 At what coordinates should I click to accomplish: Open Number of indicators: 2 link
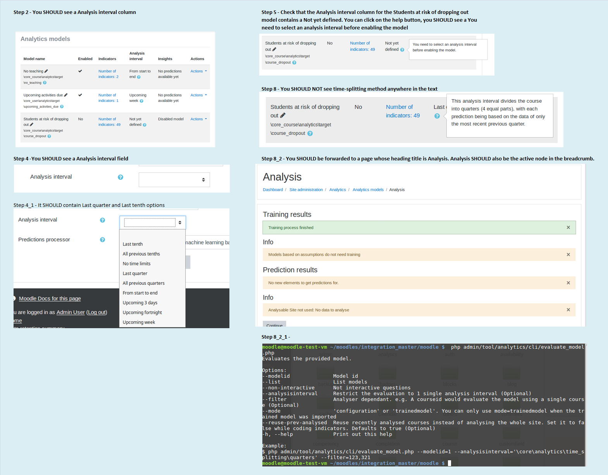coord(109,74)
